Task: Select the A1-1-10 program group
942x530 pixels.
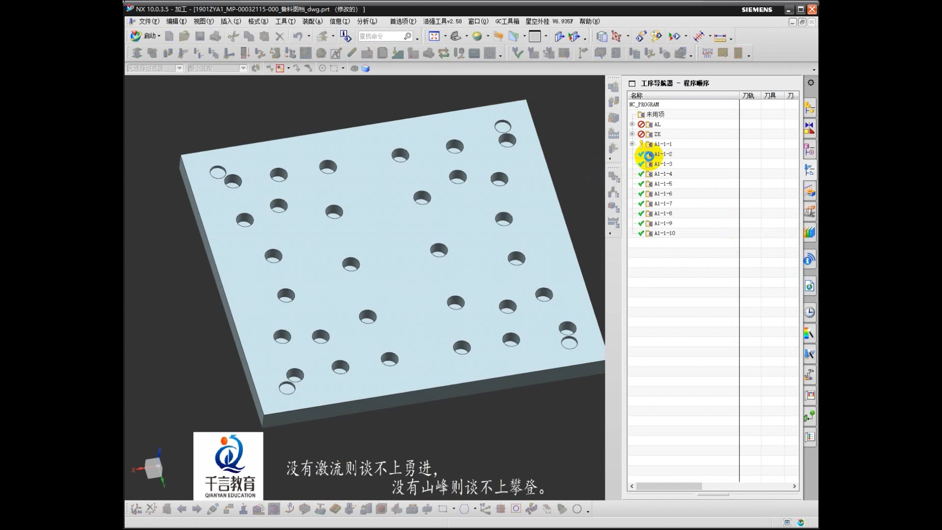Action: (x=664, y=234)
